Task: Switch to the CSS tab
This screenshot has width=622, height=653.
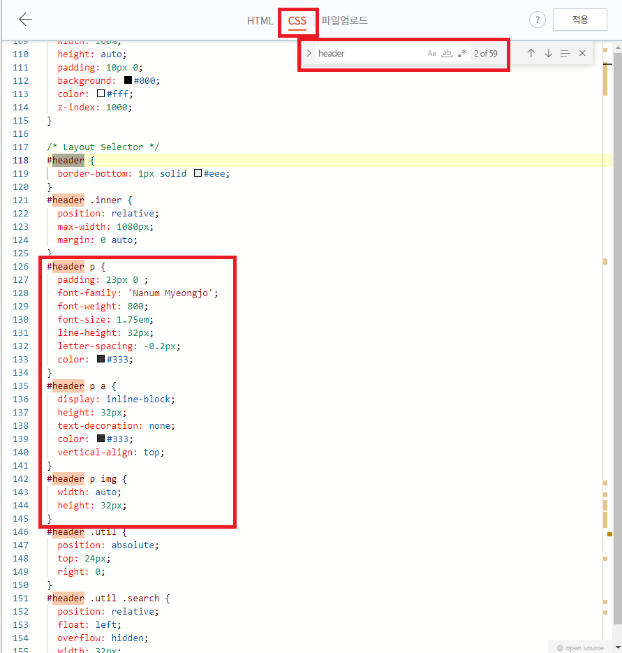Action: (x=297, y=21)
